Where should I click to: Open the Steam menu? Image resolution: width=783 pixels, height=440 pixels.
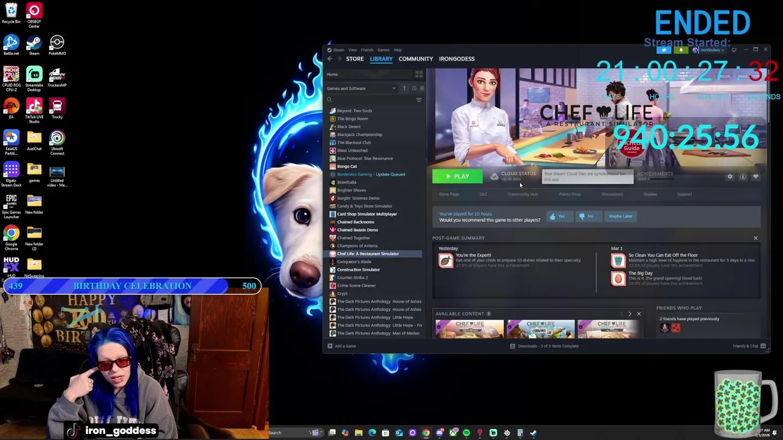click(338, 50)
